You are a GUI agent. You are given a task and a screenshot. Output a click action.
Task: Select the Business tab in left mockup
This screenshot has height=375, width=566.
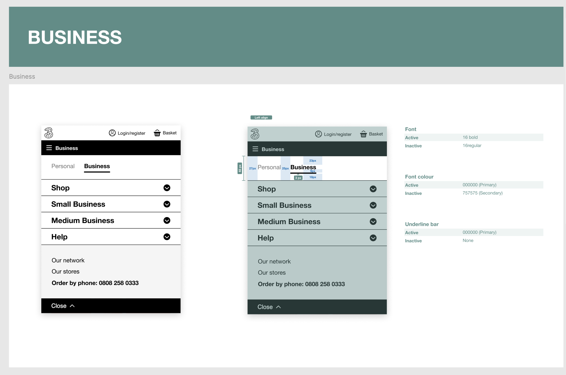97,166
